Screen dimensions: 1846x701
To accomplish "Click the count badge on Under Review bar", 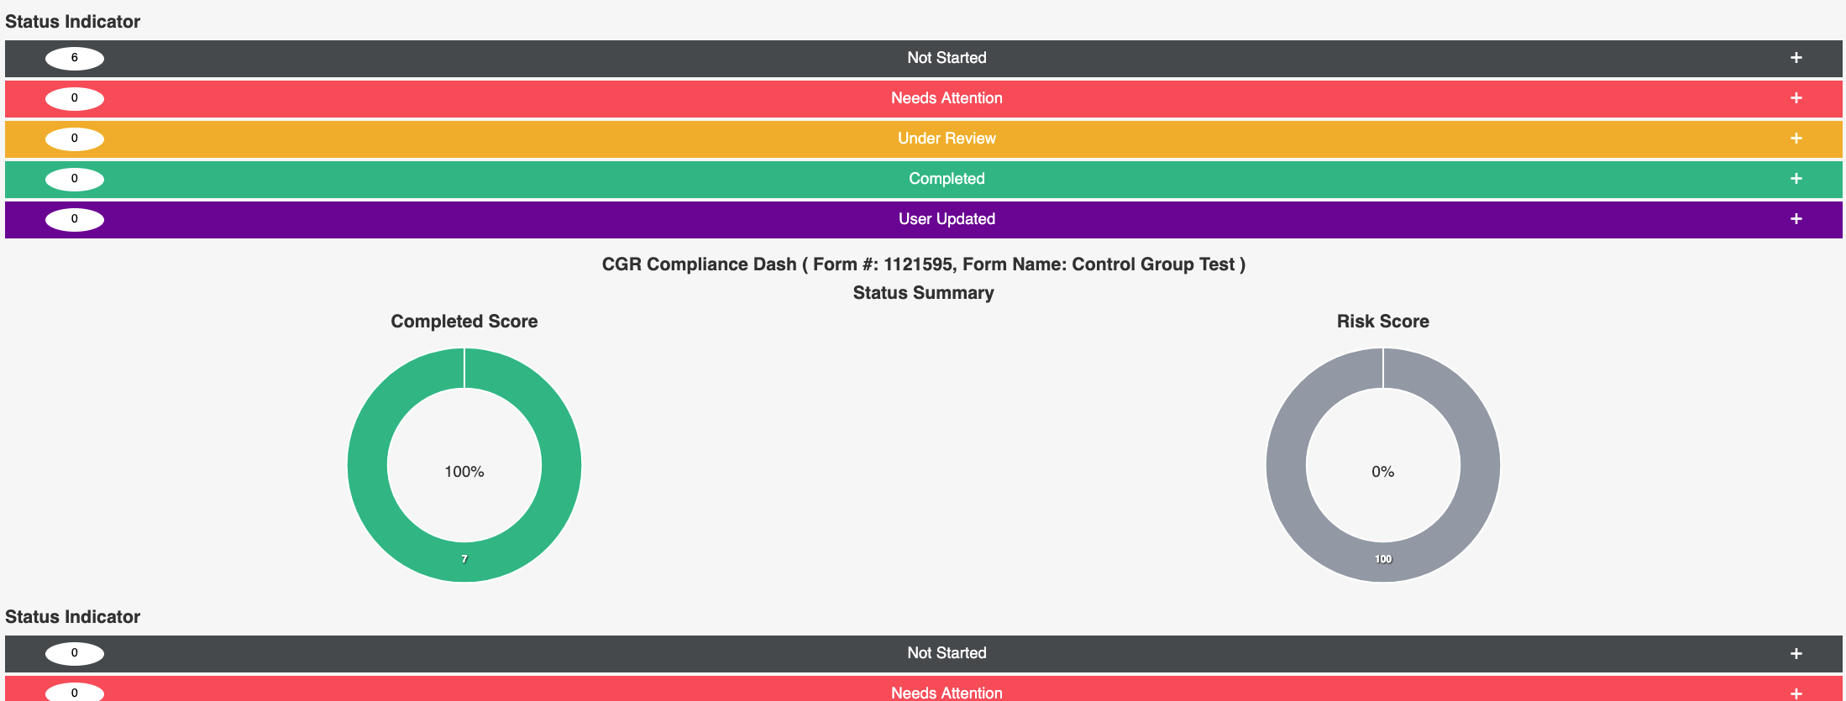I will pyautogui.click(x=75, y=139).
